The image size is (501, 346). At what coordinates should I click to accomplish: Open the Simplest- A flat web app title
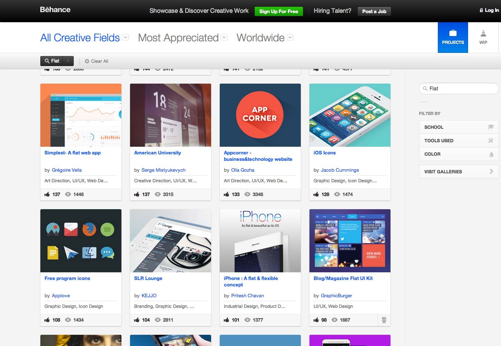(72, 153)
